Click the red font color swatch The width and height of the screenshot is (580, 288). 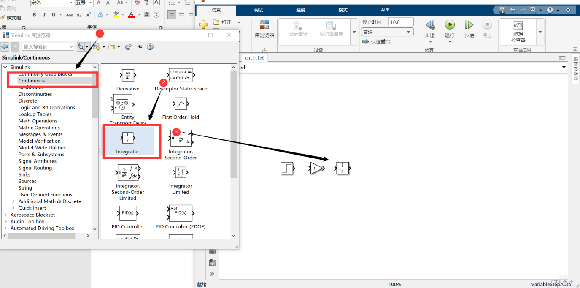(131, 15)
